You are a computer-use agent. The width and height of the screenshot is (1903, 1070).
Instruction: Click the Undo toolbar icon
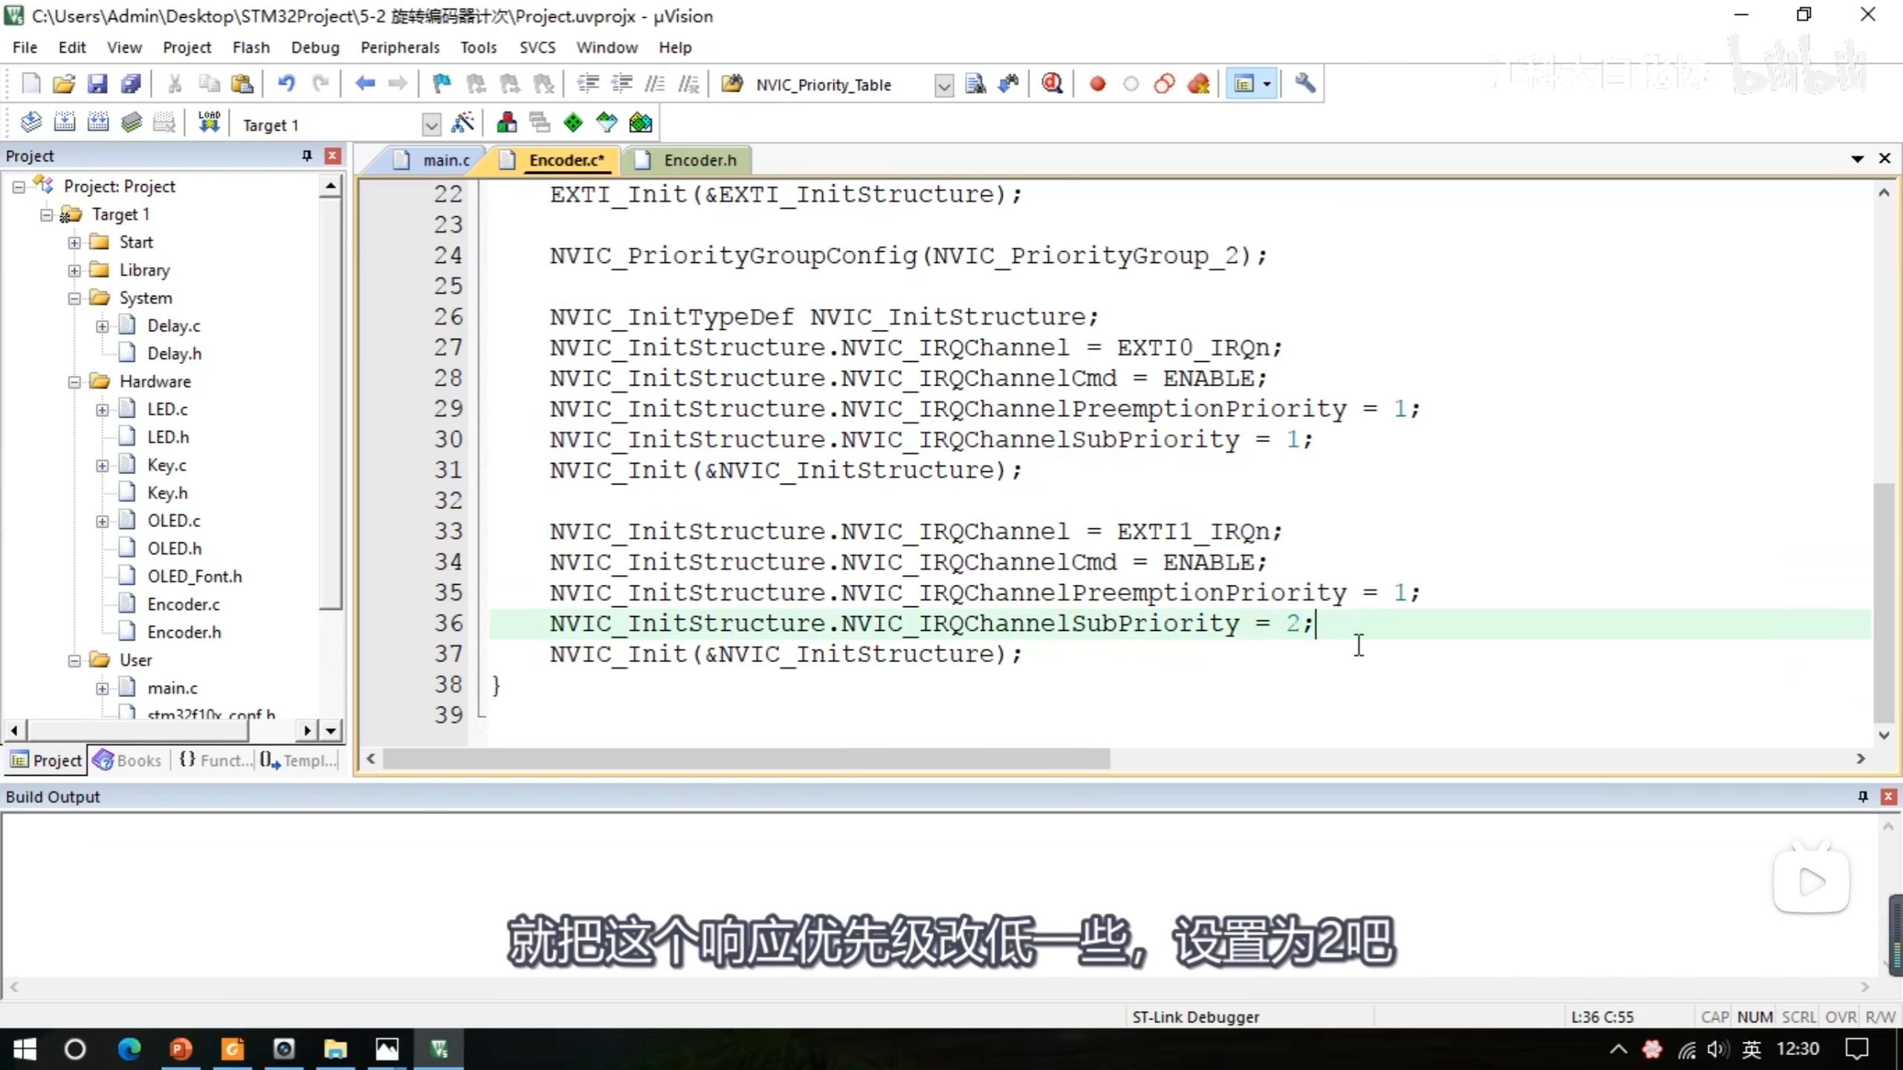286,84
